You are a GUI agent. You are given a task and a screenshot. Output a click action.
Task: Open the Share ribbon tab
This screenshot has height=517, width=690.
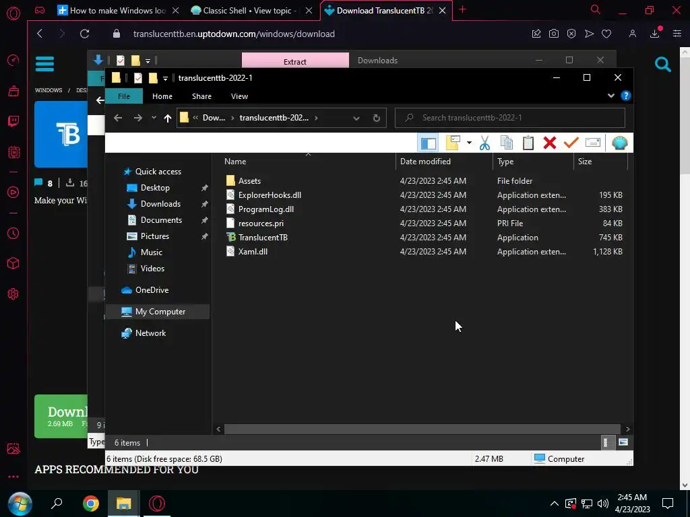point(201,96)
